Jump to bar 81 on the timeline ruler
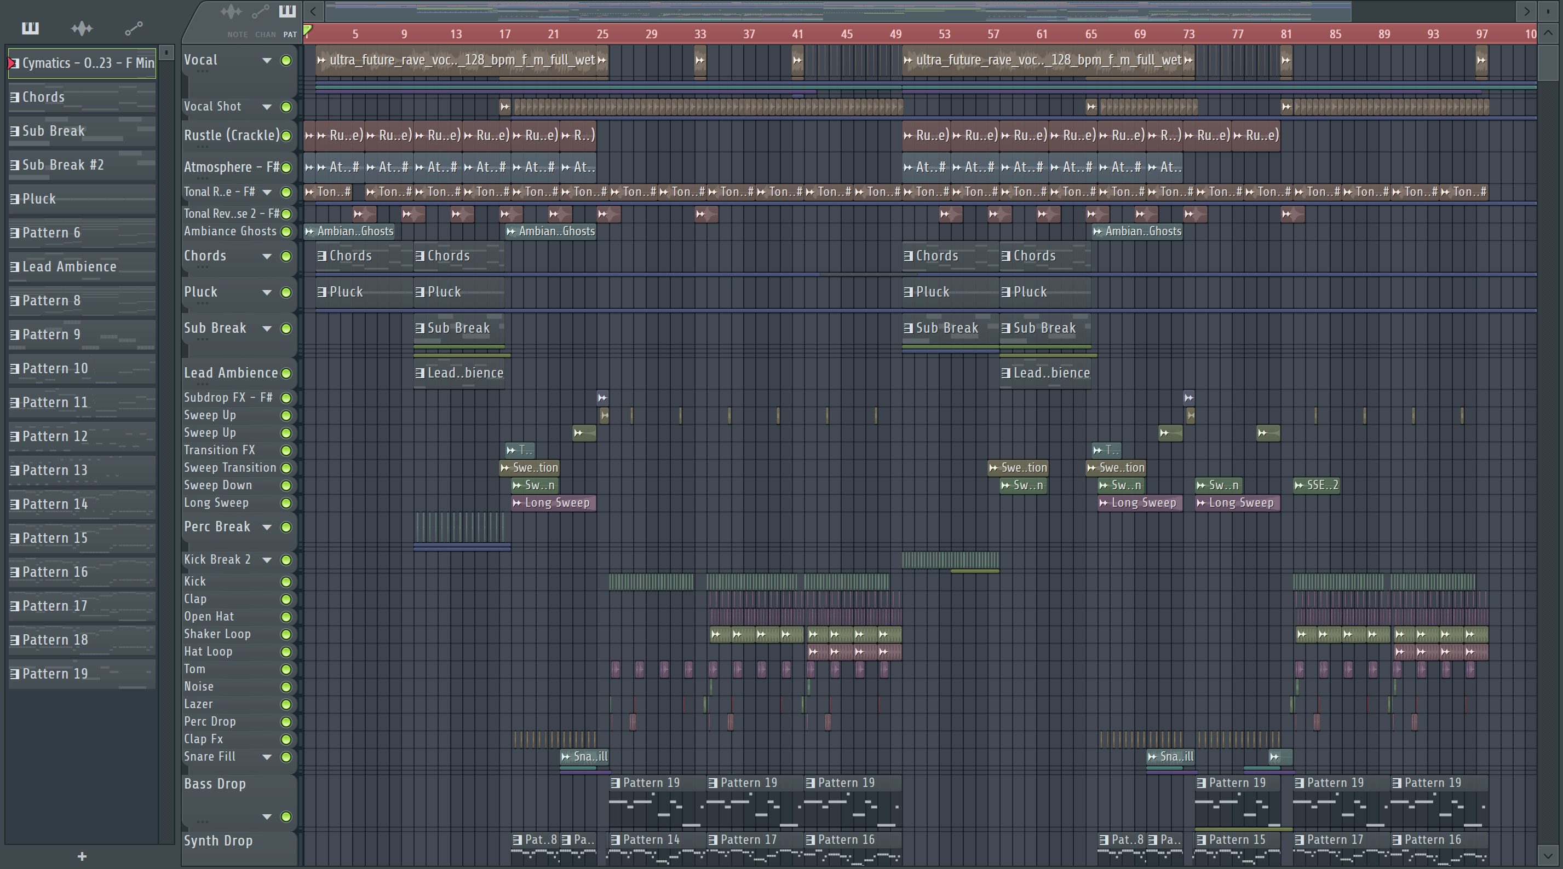1563x869 pixels. 1286,34
